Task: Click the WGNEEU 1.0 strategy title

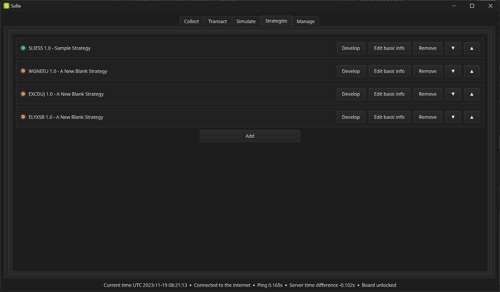Action: [68, 71]
